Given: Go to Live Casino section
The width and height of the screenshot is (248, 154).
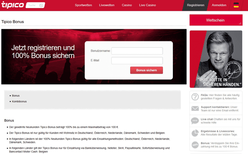Looking at the screenshot, I should click(x=148, y=5).
